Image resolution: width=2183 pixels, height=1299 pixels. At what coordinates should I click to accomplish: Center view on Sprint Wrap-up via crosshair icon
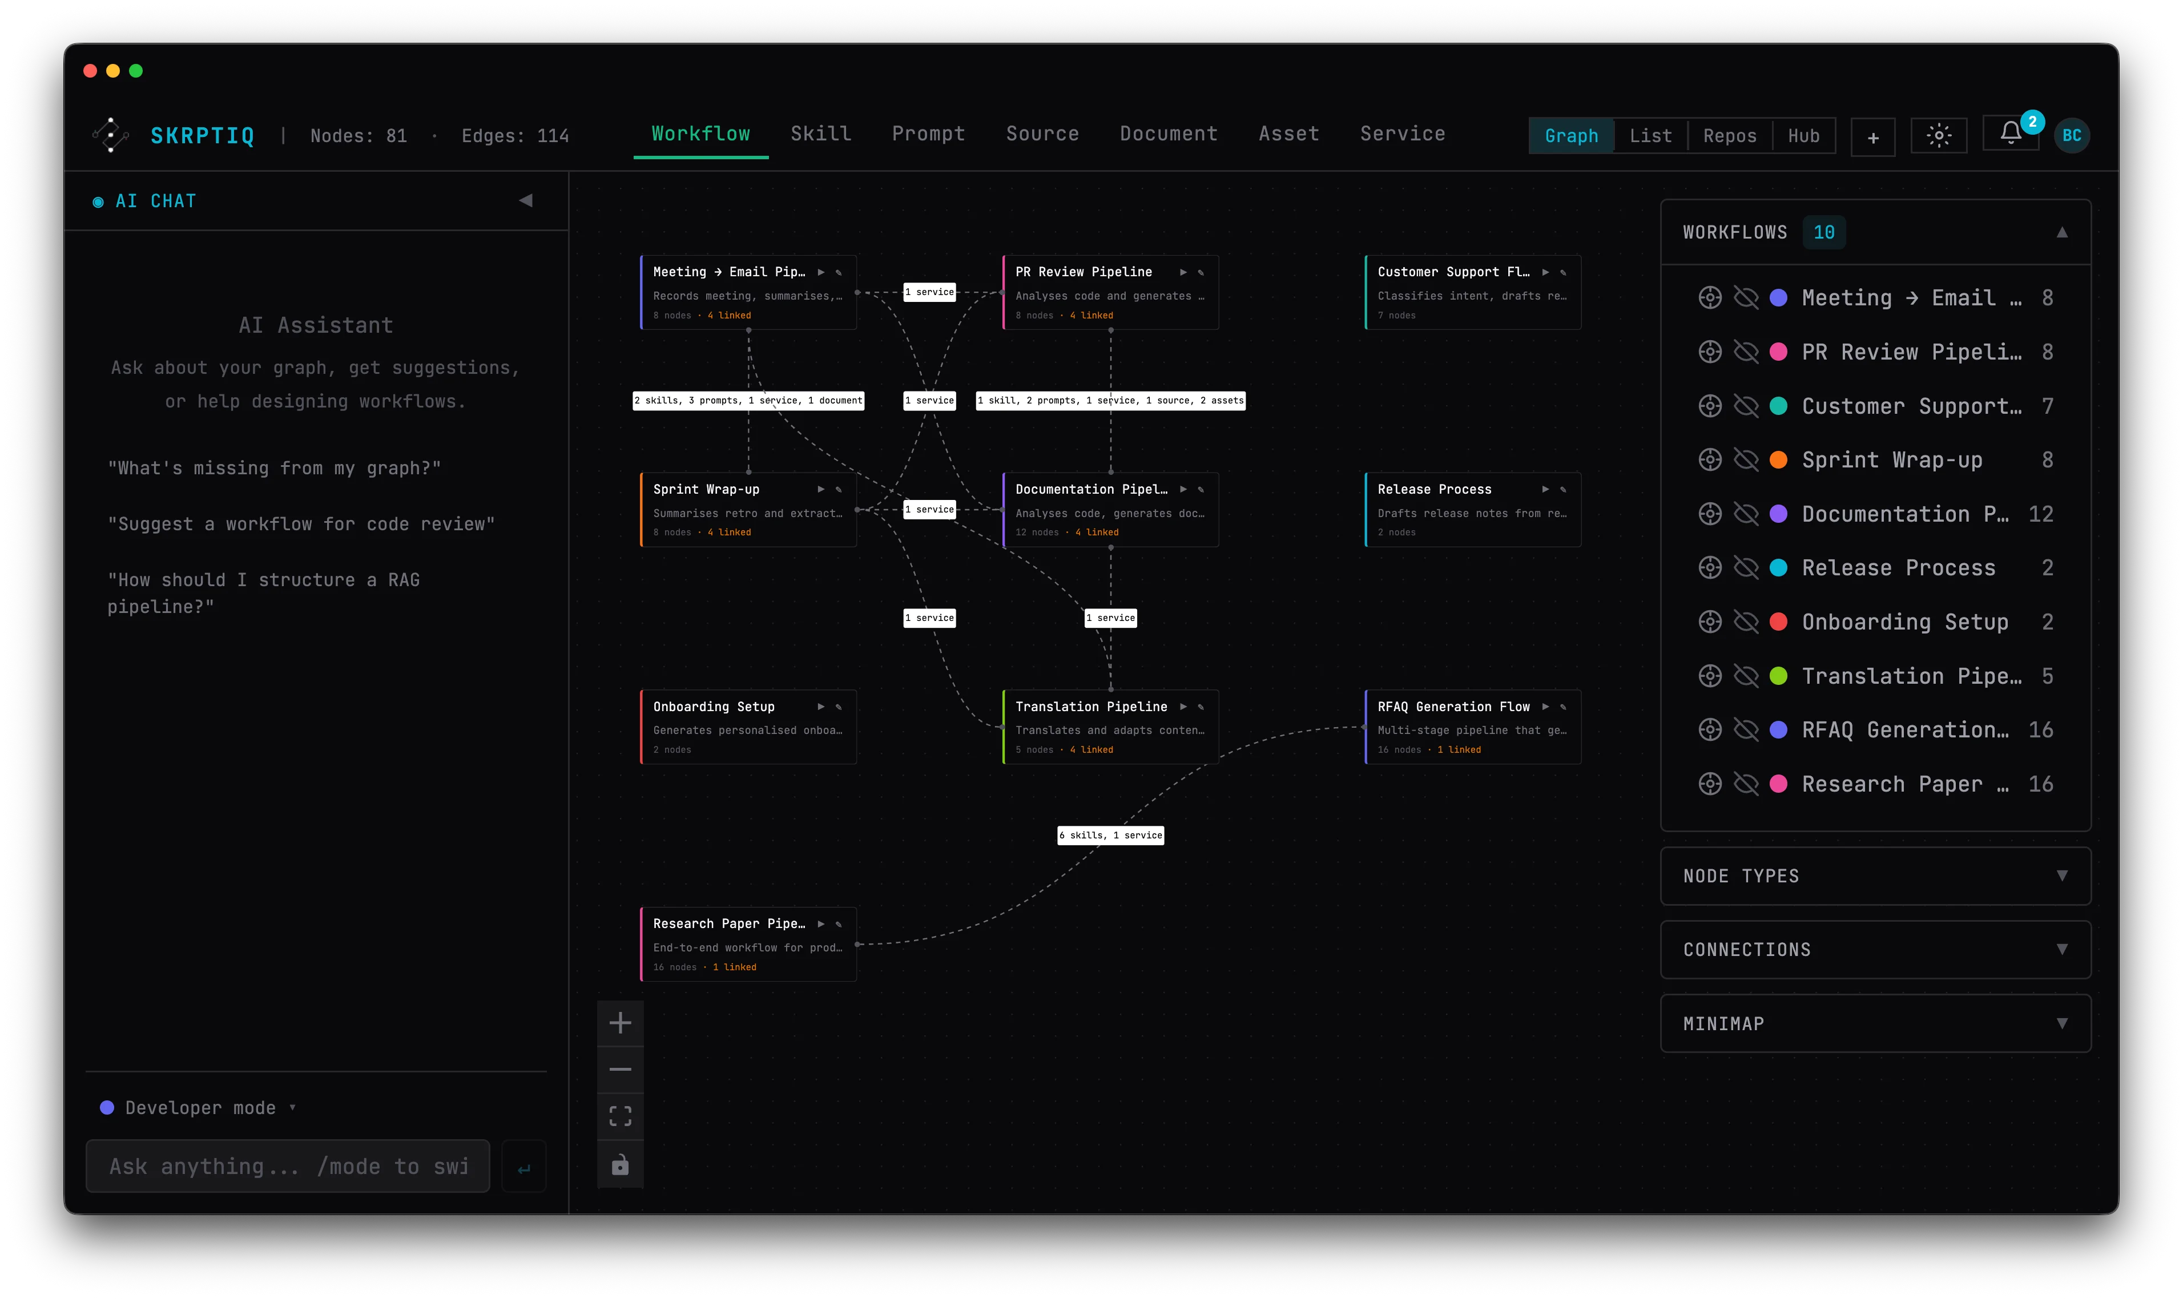point(1710,459)
